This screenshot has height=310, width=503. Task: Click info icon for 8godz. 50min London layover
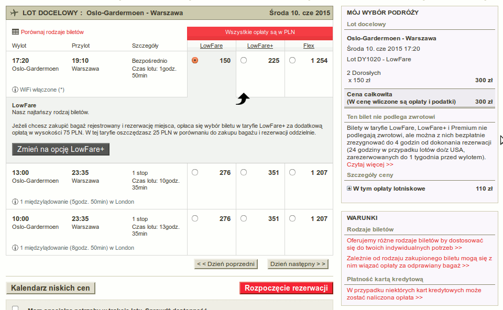(x=15, y=248)
